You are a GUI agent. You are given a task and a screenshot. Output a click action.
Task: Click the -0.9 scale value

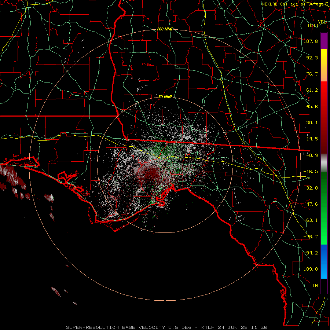[312, 155]
